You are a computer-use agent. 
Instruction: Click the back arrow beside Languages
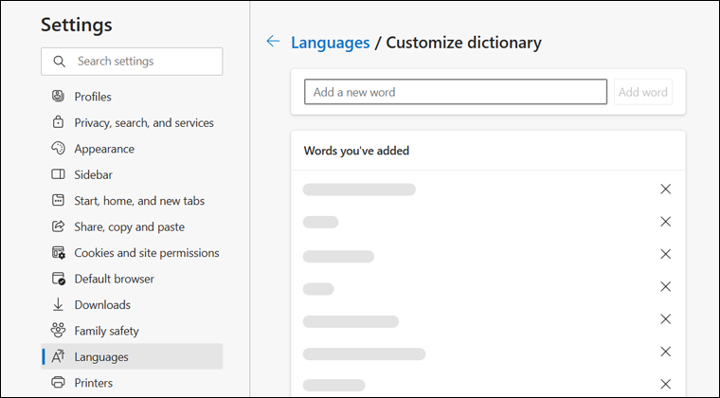click(x=273, y=42)
